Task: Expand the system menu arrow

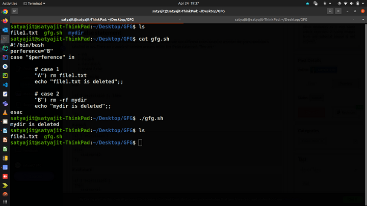Action: pos(363,4)
